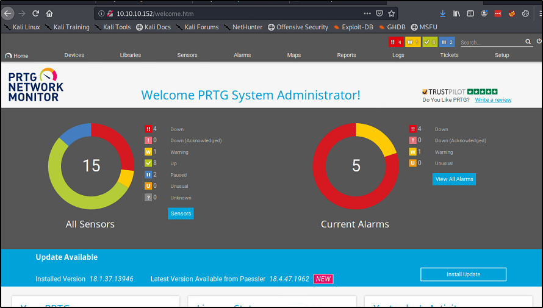Click the pink NEW version badge
The width and height of the screenshot is (543, 308).
(323, 279)
